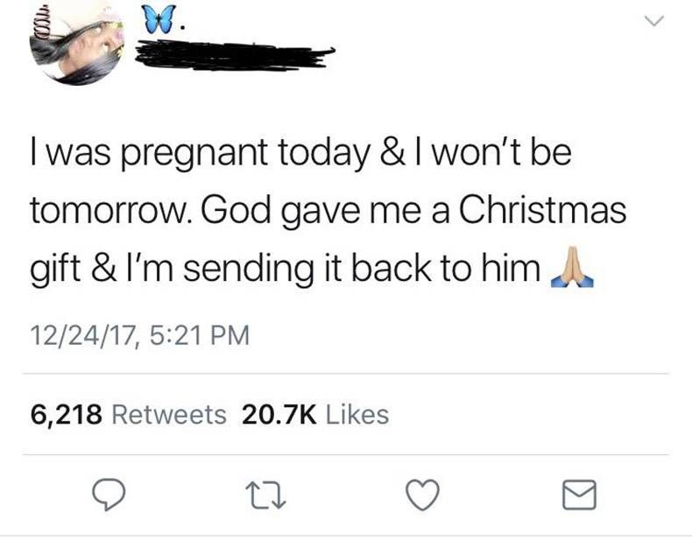Share the tweet via the envelope message icon
Image resolution: width=692 pixels, height=540 pixels.
click(577, 496)
